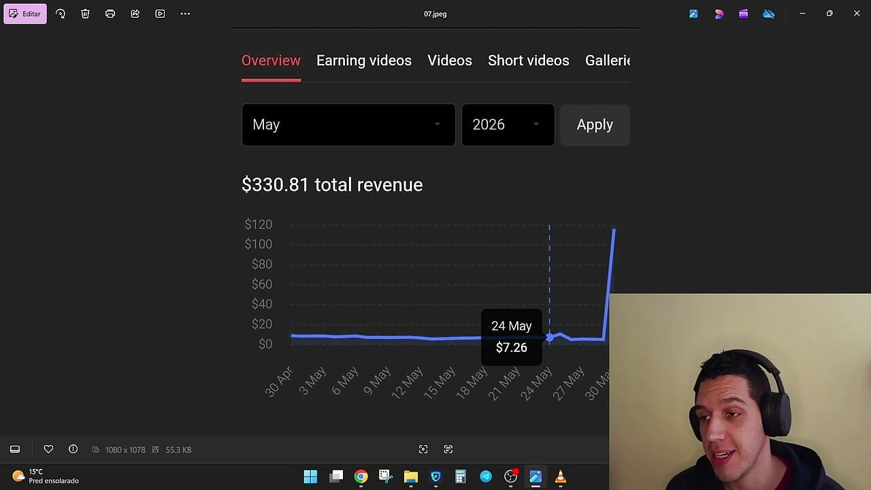The image size is (871, 490).
Task: Open the Photos gallery icon in title bar
Action: coord(693,14)
